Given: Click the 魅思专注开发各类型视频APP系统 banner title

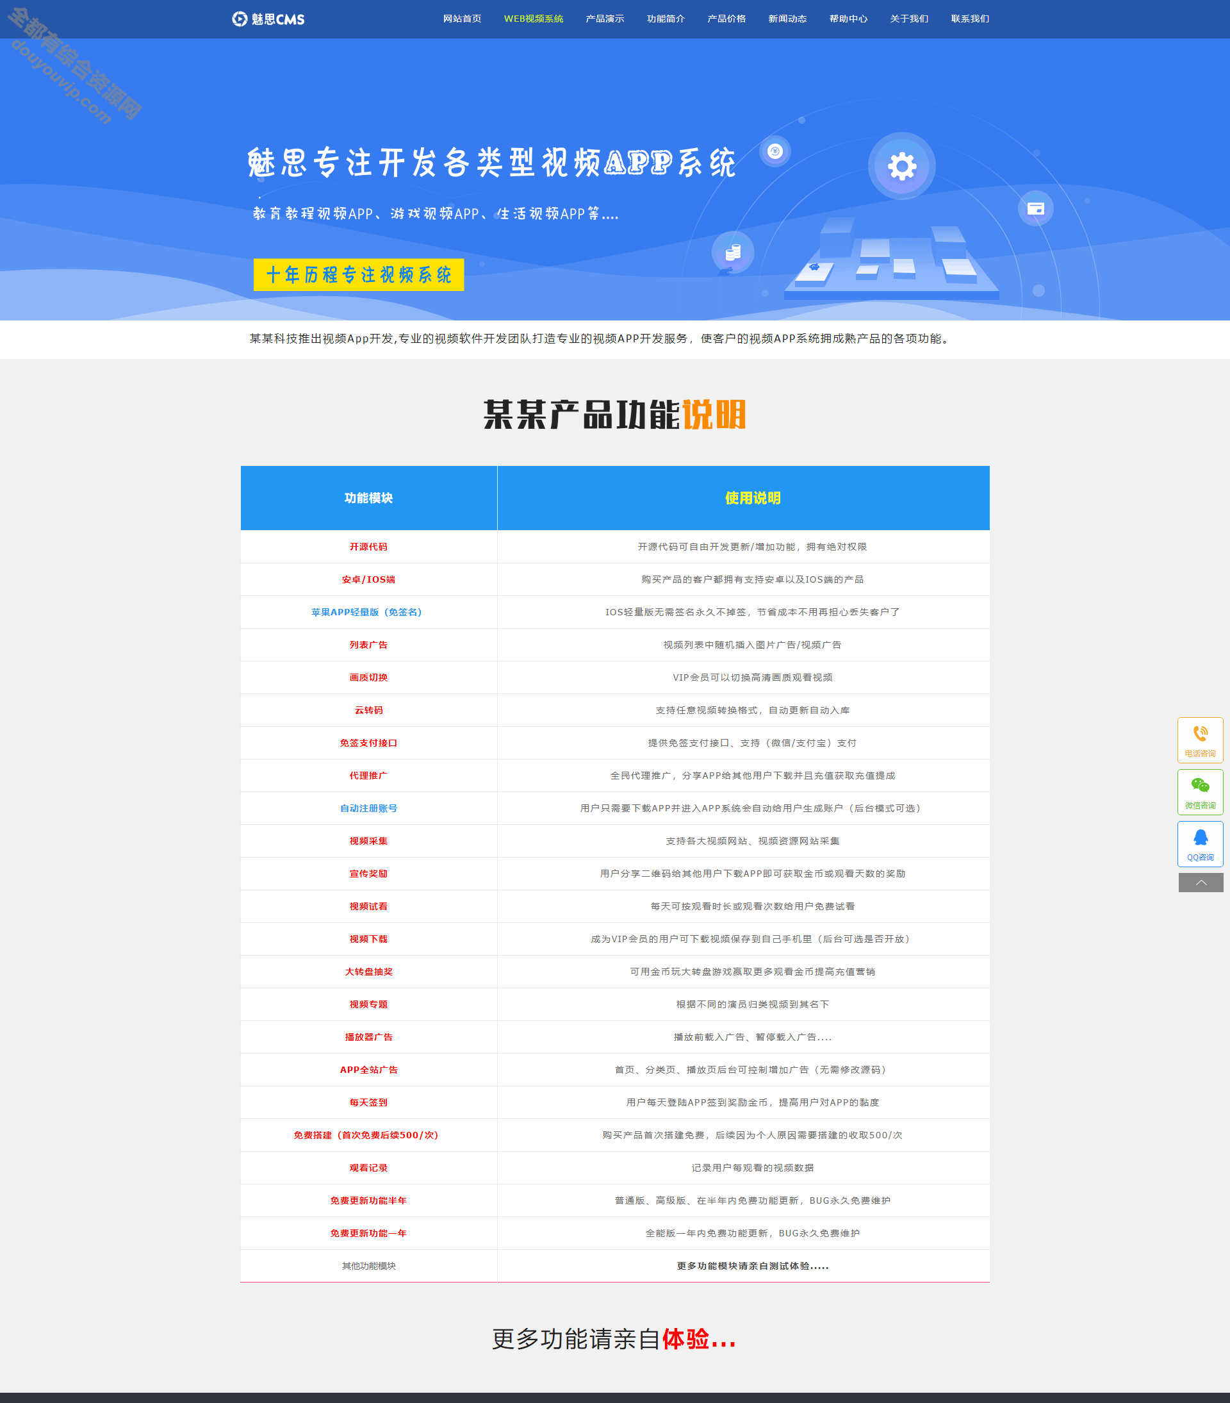Looking at the screenshot, I should [491, 162].
